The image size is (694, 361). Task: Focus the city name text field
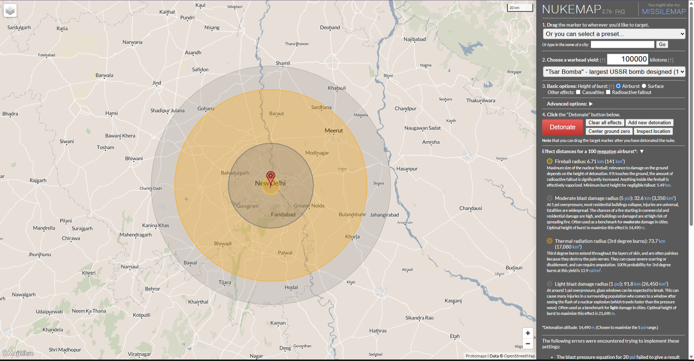(622, 44)
